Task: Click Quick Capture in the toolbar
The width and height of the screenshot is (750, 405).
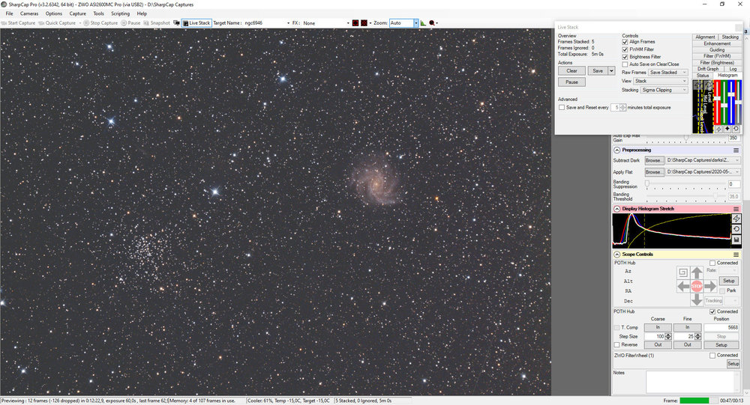Action: coord(57,23)
